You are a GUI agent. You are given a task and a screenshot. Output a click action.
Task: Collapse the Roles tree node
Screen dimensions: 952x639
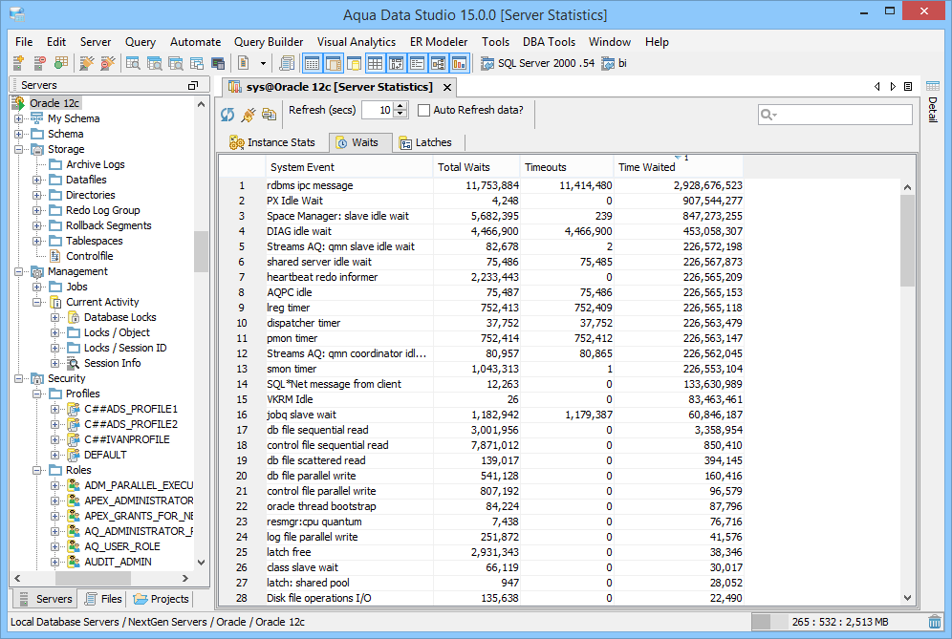(x=37, y=470)
